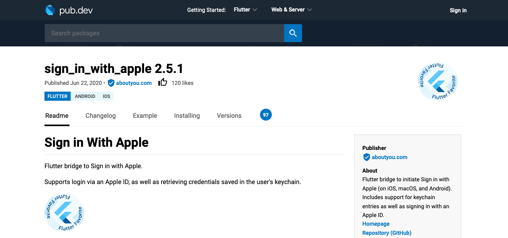Select the Readme tab
The width and height of the screenshot is (508, 238).
[57, 115]
